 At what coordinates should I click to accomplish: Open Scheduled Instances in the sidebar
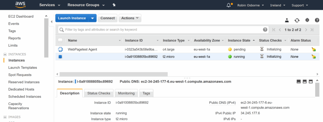[x=25, y=97]
